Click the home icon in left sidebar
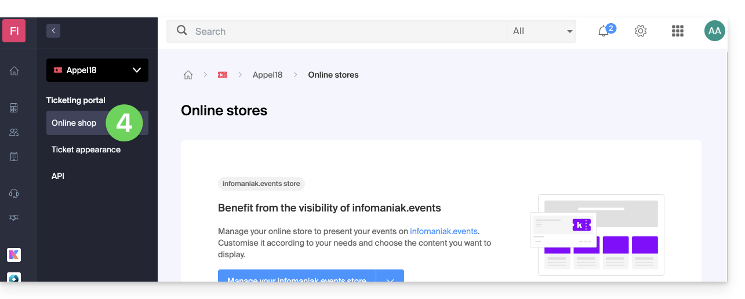This screenshot has width=745, height=299. coord(14,71)
